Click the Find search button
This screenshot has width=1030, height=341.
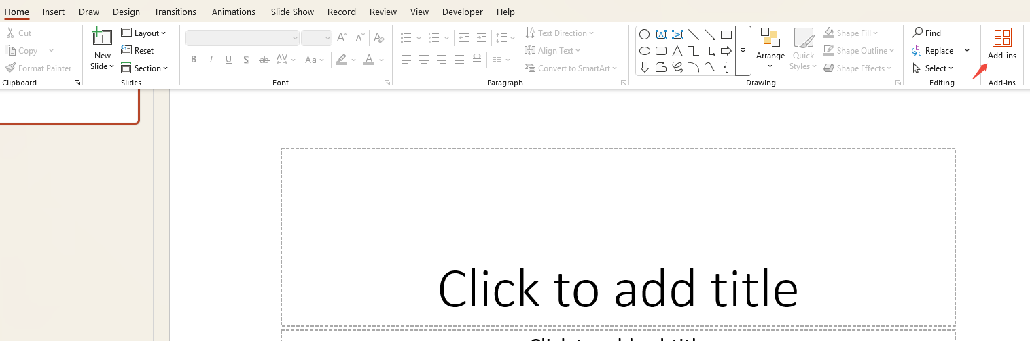coord(927,33)
